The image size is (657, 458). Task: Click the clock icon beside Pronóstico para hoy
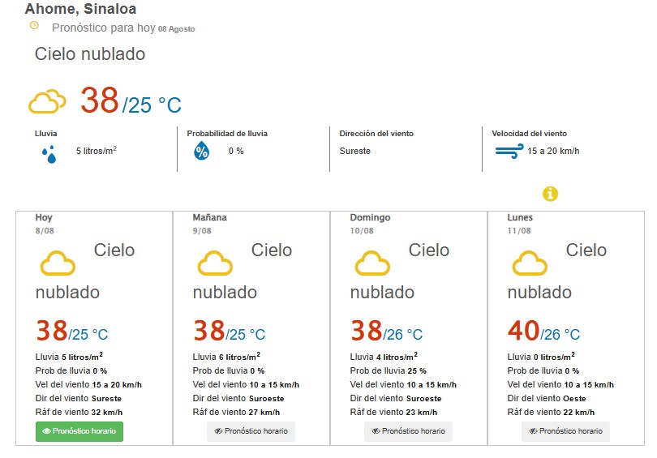(x=34, y=26)
